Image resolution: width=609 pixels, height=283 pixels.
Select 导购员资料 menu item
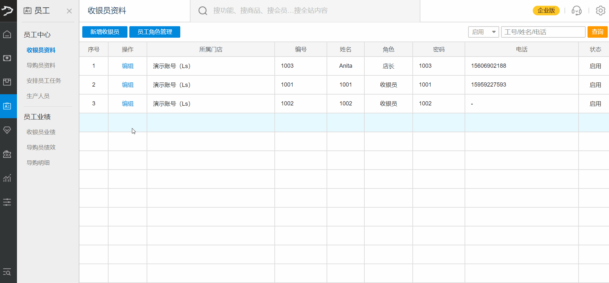(x=41, y=65)
